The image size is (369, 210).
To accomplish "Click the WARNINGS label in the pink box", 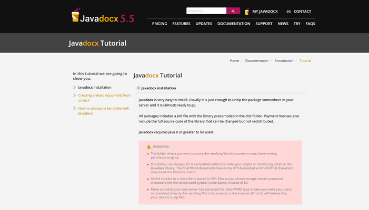I will [x=161, y=147].
